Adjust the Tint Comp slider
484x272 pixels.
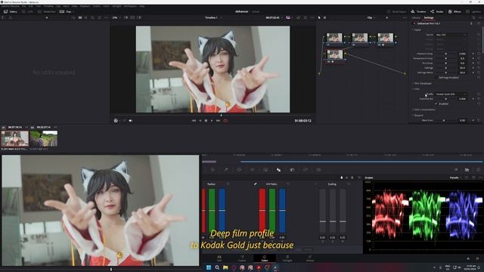445,63
